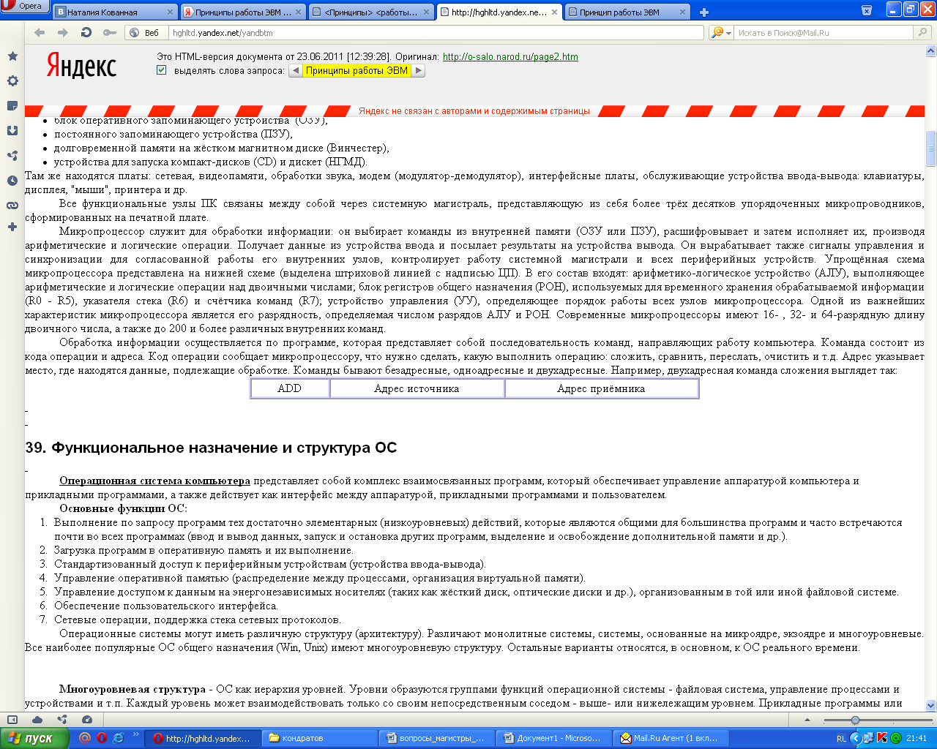937x749 pixels.
Task: Open Opera Link cloud icon in status bar
Action: [37, 720]
